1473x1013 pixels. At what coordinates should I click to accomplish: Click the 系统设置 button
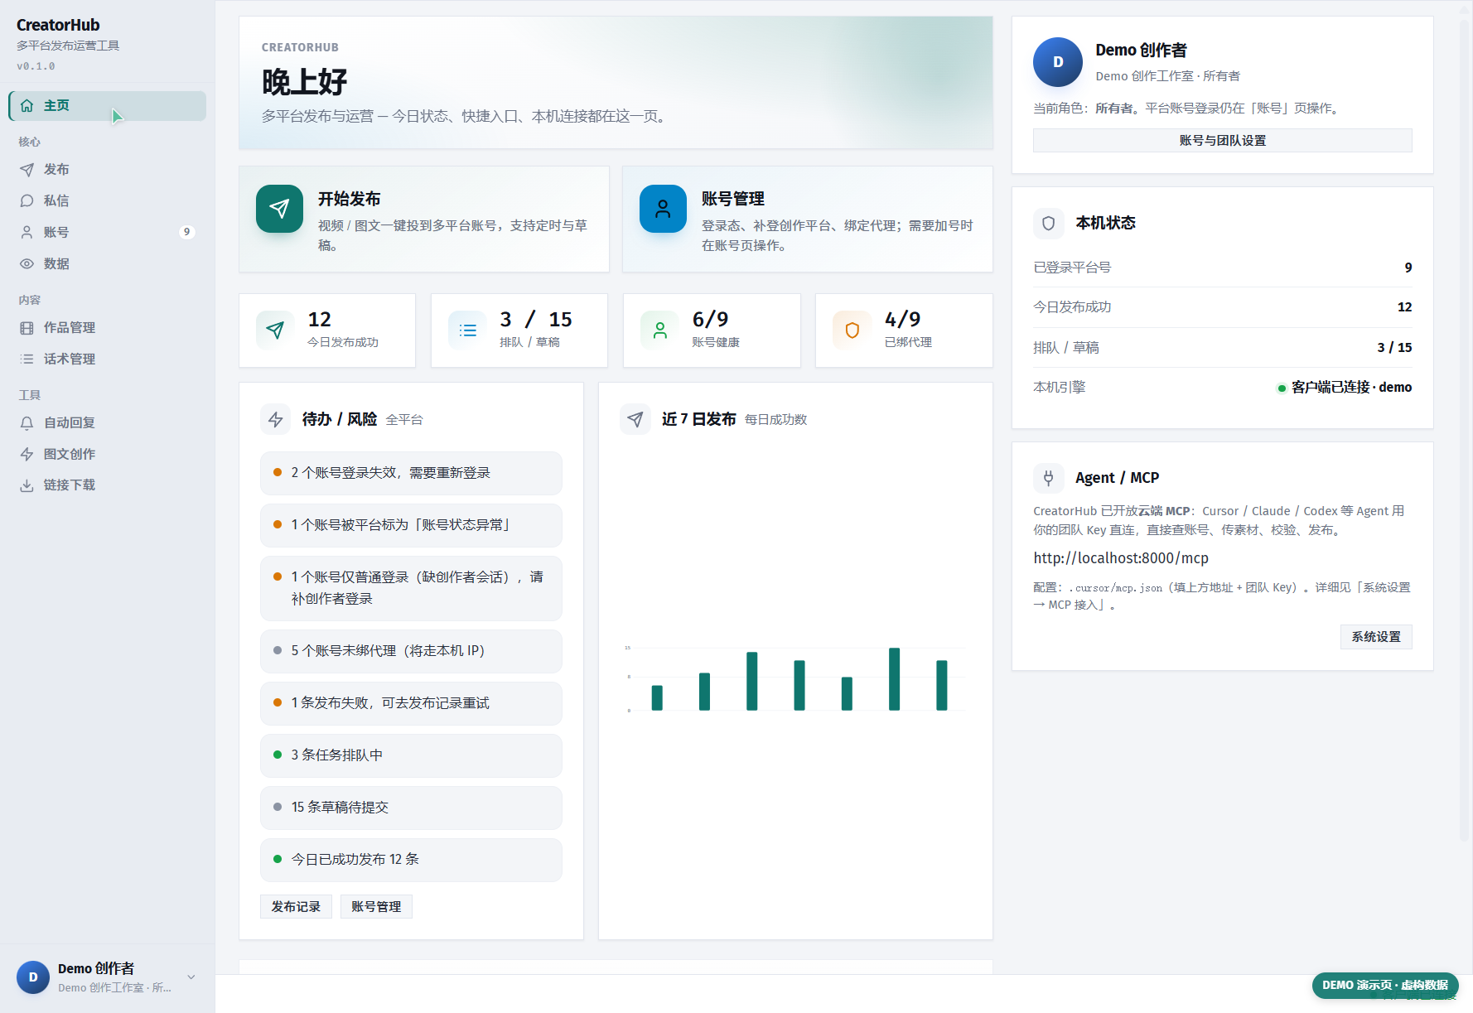(1376, 637)
